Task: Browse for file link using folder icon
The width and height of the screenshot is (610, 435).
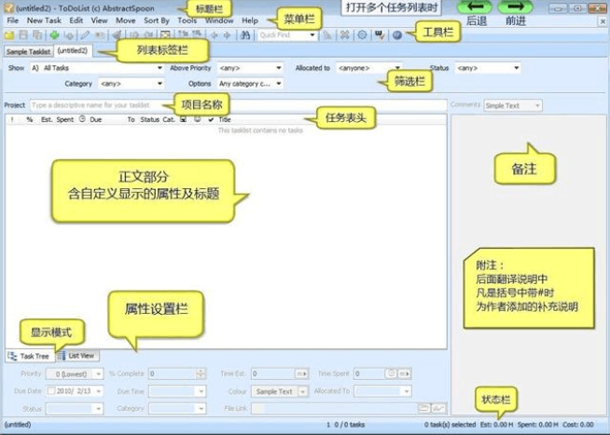Action: 424,409
